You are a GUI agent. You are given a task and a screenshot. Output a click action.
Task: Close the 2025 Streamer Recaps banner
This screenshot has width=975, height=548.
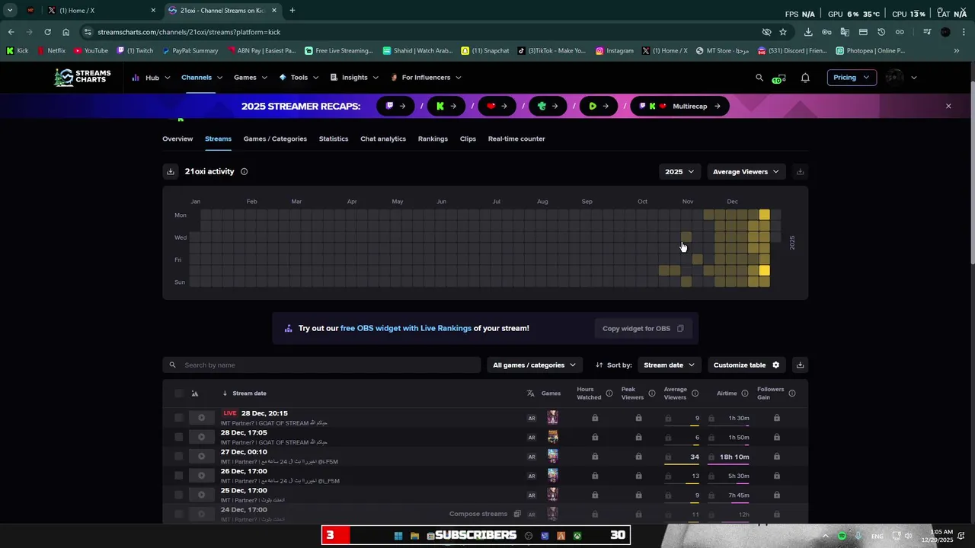click(x=948, y=106)
